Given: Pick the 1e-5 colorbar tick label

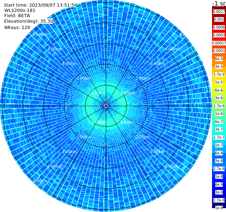Looking at the screenshot, I should (x=219, y=82).
